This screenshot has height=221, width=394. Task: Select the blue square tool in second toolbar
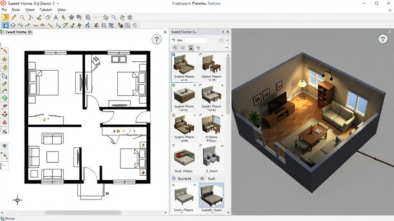pyautogui.click(x=5, y=25)
